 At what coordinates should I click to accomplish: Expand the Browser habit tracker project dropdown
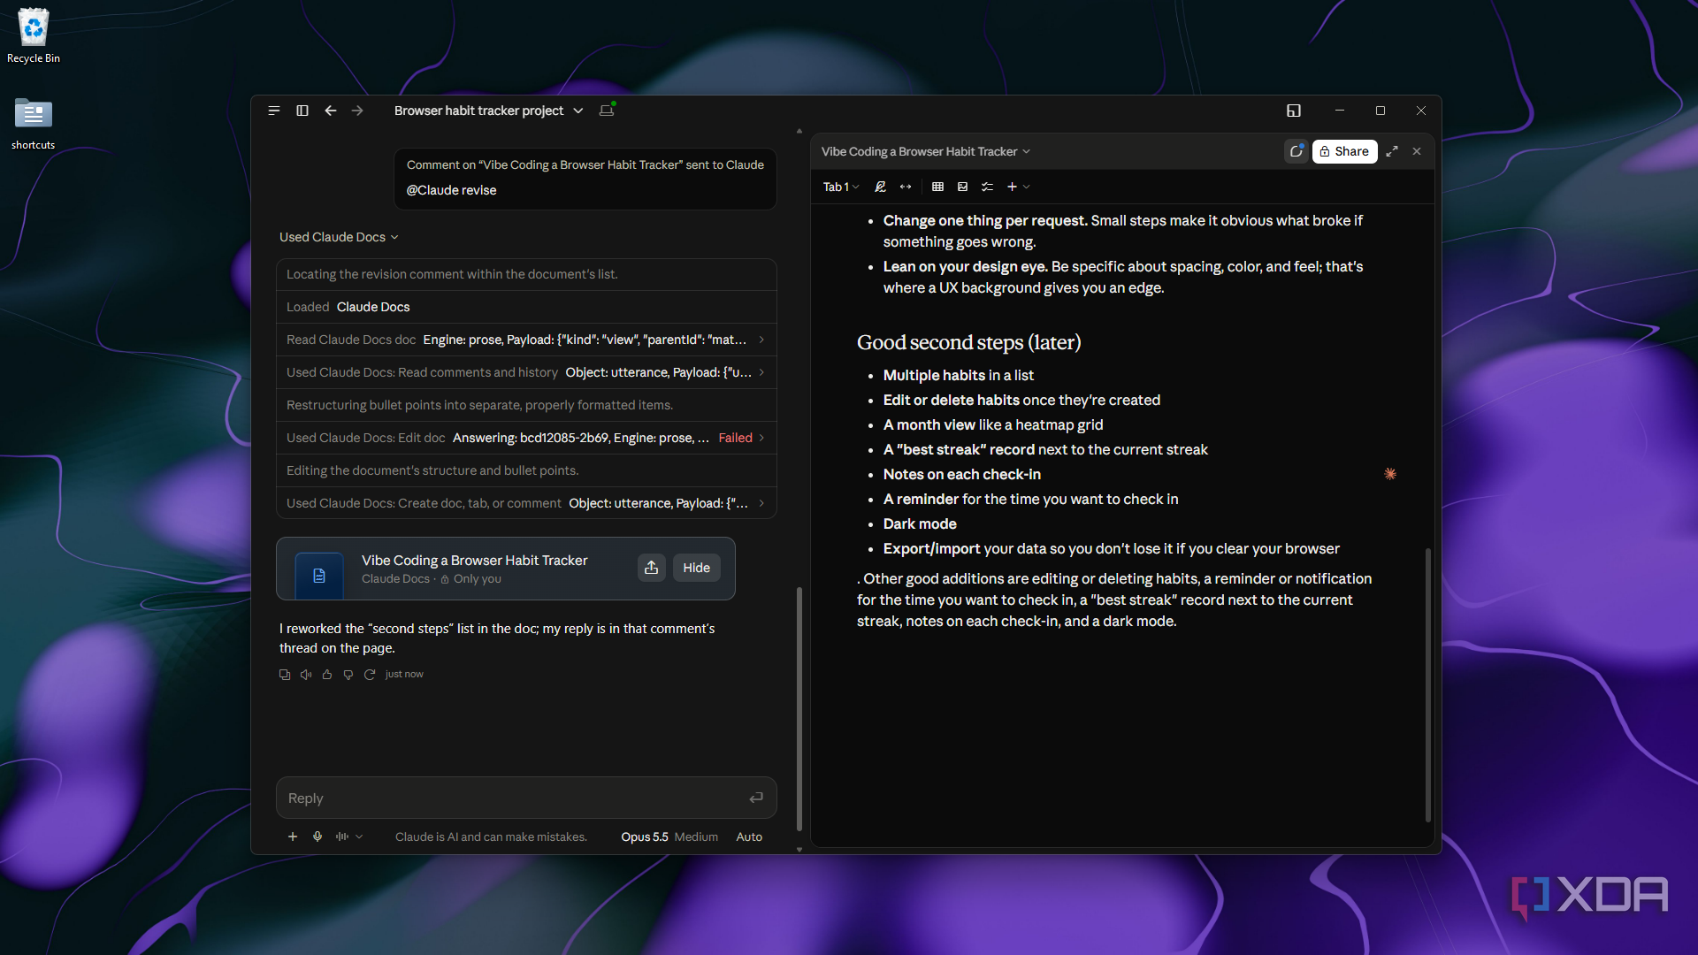coord(489,111)
